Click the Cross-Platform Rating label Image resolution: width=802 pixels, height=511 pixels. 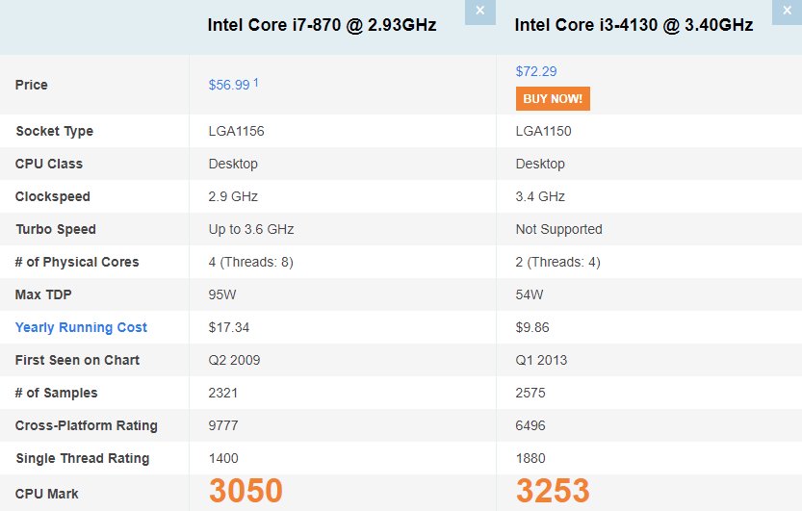point(86,425)
